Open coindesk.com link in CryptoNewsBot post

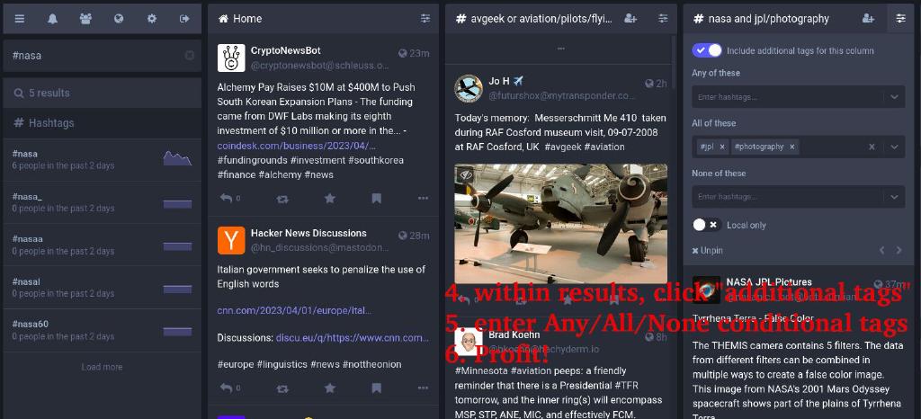(297, 146)
